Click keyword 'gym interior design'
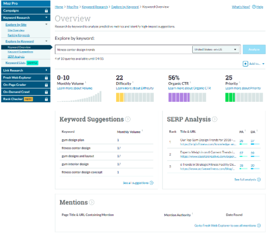 75,164
